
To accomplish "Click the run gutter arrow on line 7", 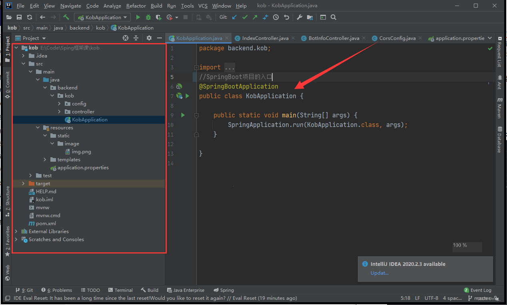I will pos(187,96).
